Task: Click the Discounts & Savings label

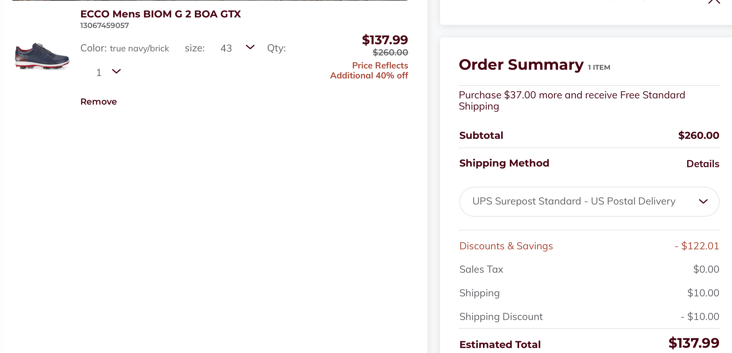Action: [506, 246]
